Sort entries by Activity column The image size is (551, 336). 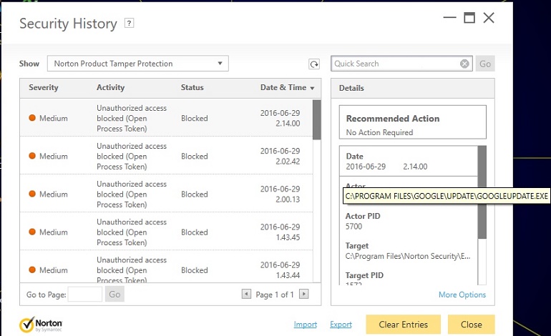tap(110, 87)
